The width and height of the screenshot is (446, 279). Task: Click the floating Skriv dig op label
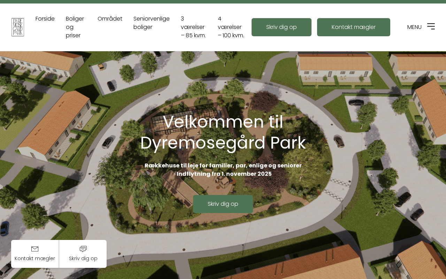click(83, 258)
